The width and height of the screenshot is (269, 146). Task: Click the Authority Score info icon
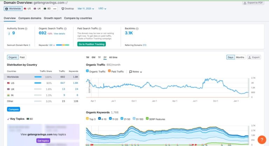(26, 28)
